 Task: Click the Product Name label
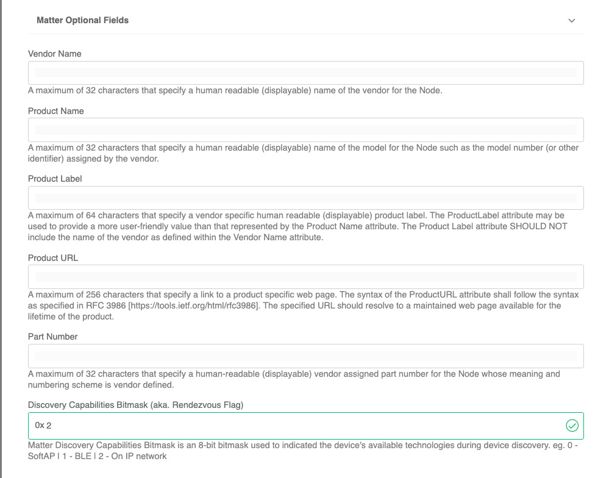coord(54,111)
